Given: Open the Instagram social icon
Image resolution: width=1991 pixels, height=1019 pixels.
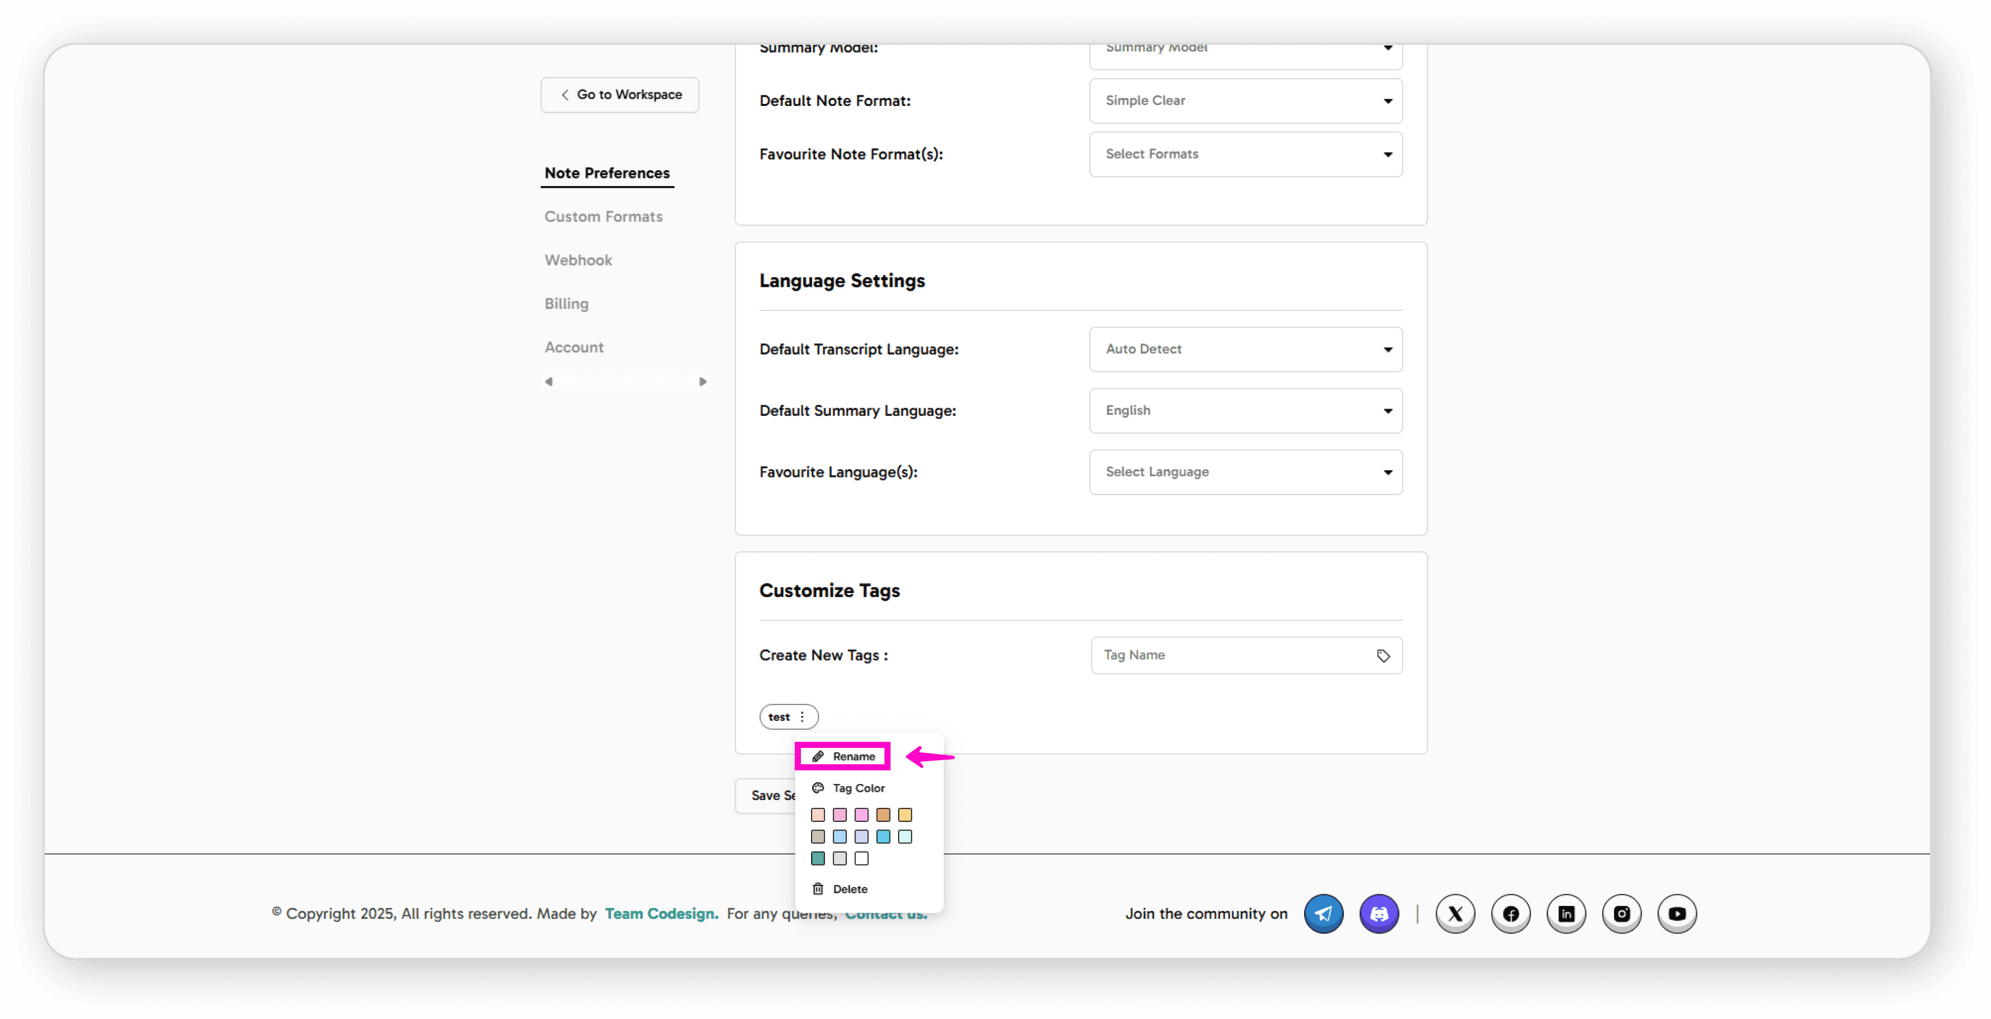Looking at the screenshot, I should tap(1621, 913).
